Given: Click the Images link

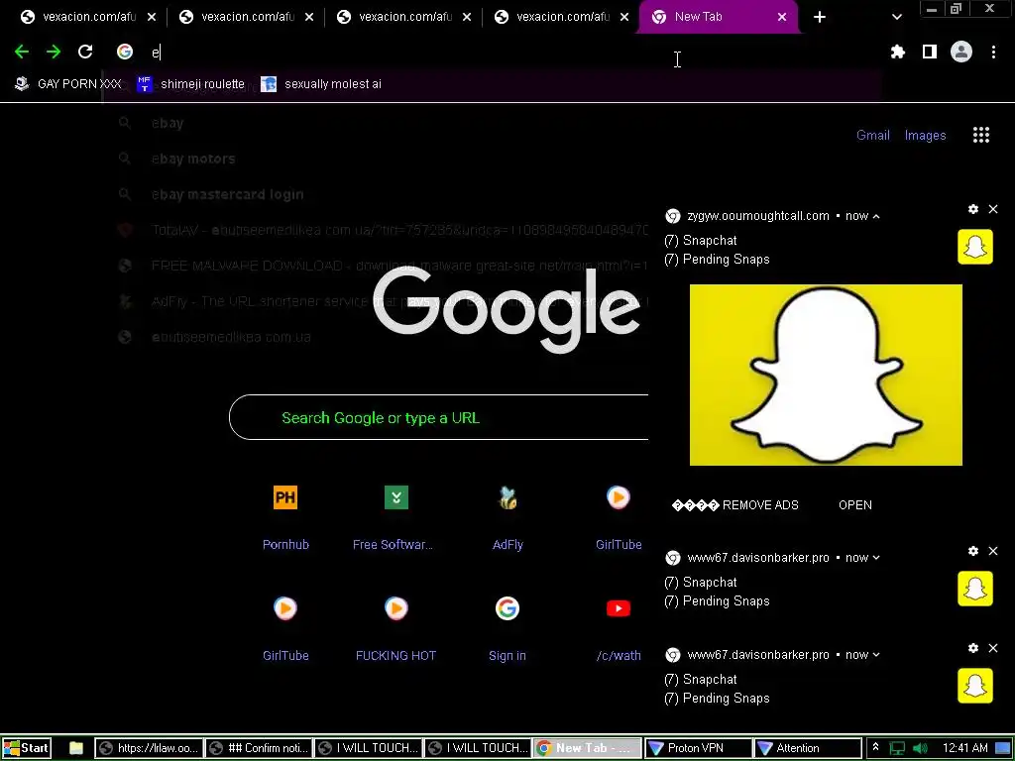Looking at the screenshot, I should click(925, 135).
